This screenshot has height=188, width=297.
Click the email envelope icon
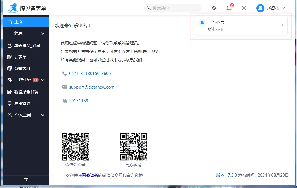pyautogui.click(x=64, y=87)
